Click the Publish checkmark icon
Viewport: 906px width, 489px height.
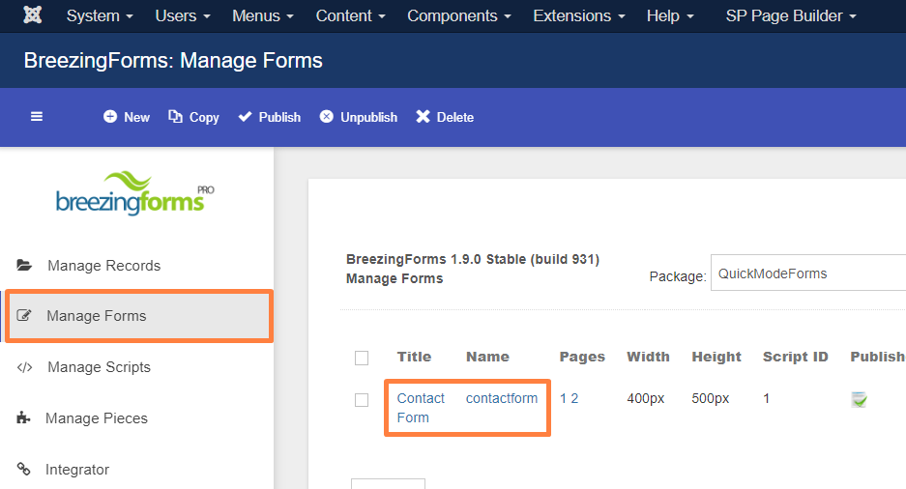click(x=245, y=117)
